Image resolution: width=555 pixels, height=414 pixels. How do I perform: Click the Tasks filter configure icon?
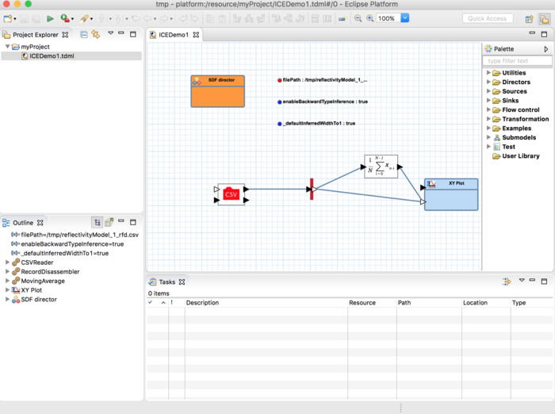507,282
